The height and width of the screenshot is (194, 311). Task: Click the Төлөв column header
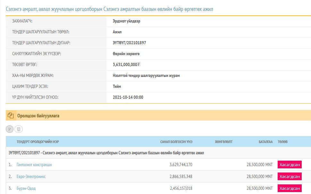click(x=282, y=142)
